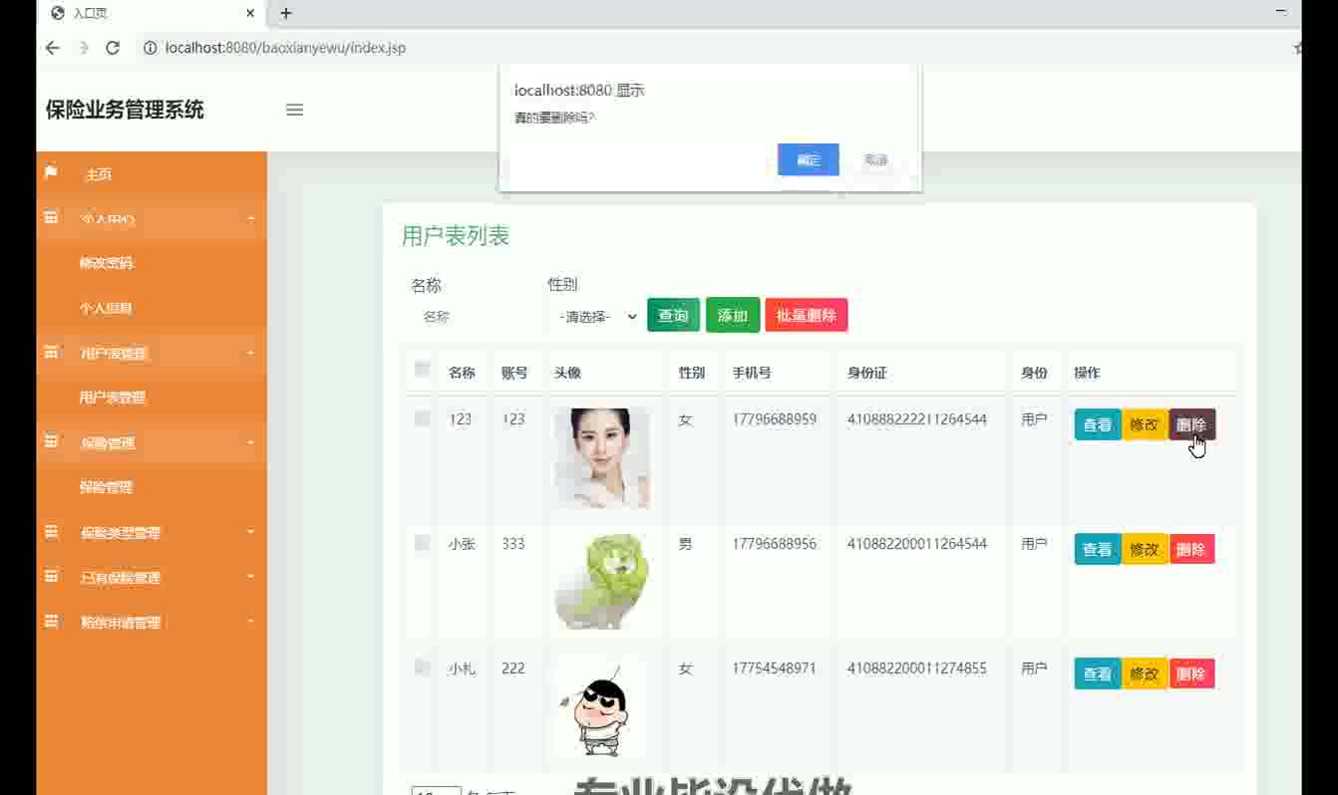Click the grid icon beside 个人中心

[x=51, y=218]
